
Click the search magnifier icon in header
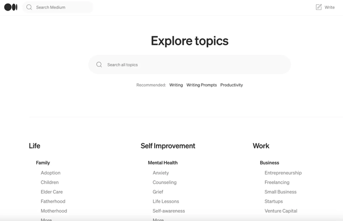coord(30,7)
